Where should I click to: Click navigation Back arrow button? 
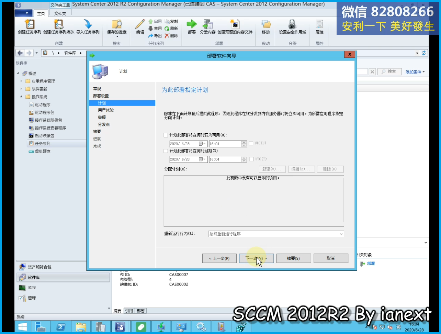tap(20, 53)
